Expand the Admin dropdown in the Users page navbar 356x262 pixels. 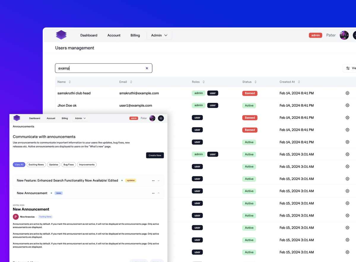tap(159, 35)
